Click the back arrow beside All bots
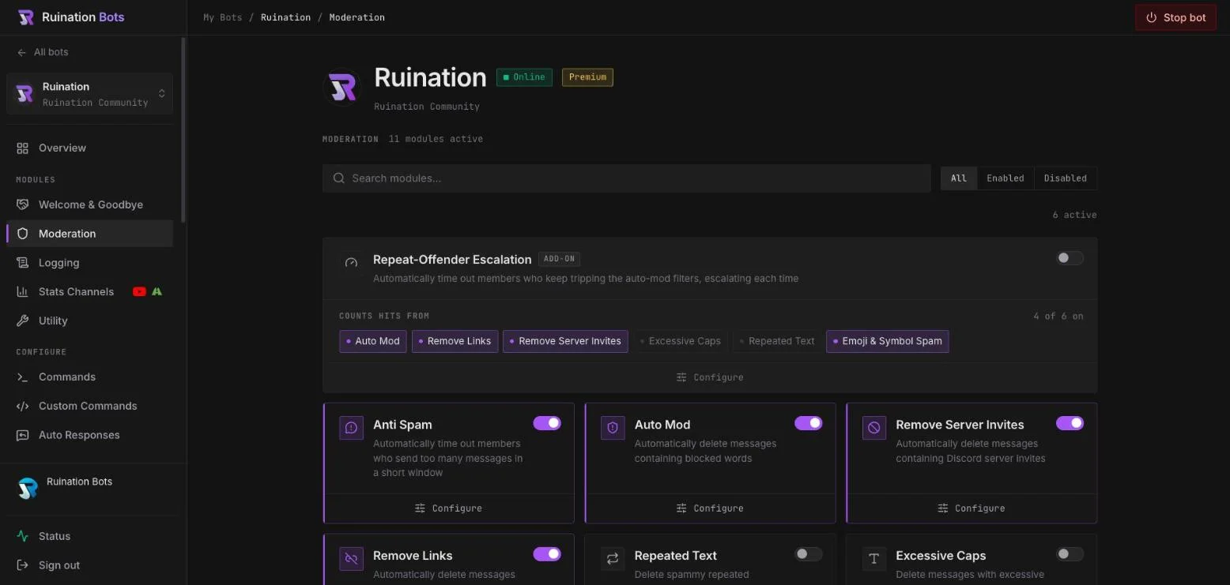Screen dimensions: 1230x585 click(x=21, y=52)
